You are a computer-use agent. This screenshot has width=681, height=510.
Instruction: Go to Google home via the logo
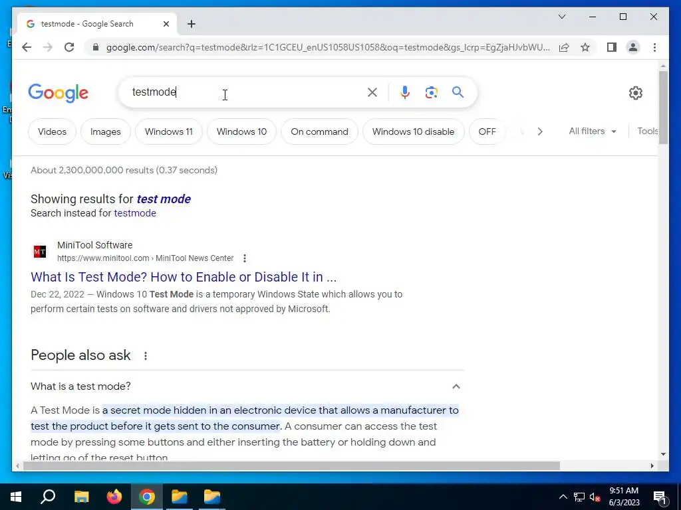click(59, 93)
